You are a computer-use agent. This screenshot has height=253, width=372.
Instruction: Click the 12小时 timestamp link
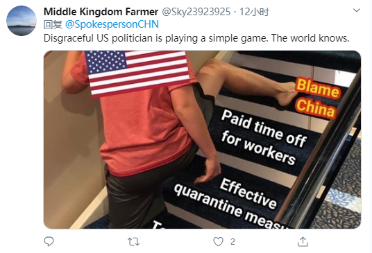click(x=254, y=12)
